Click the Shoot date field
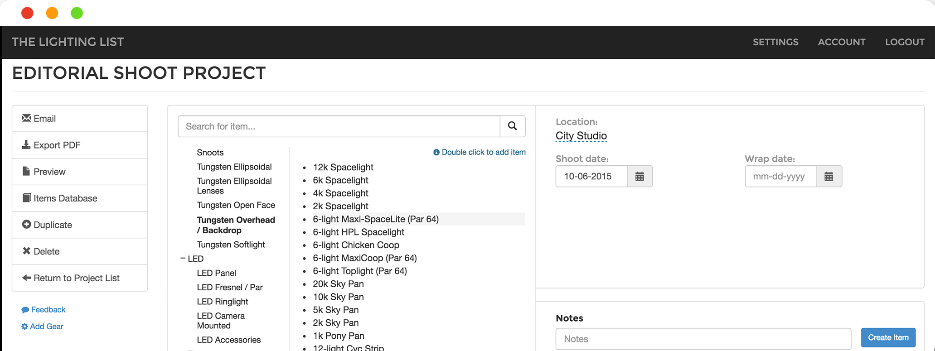This screenshot has width=935, height=351. (x=591, y=176)
